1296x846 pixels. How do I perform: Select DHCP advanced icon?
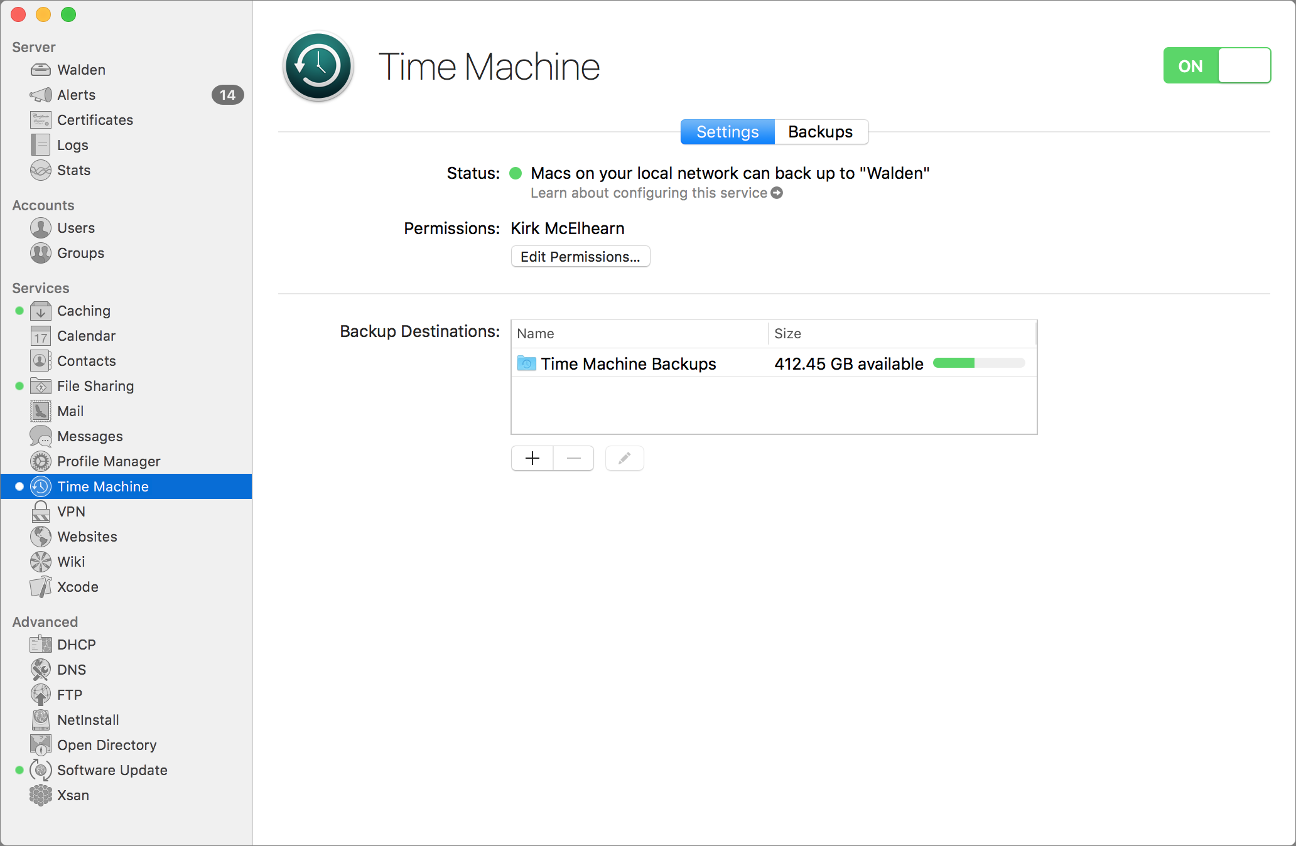click(41, 645)
